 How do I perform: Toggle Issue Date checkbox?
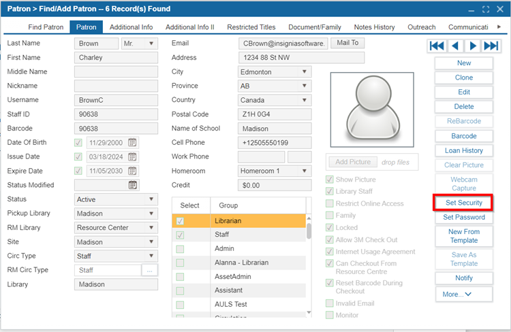(78, 157)
